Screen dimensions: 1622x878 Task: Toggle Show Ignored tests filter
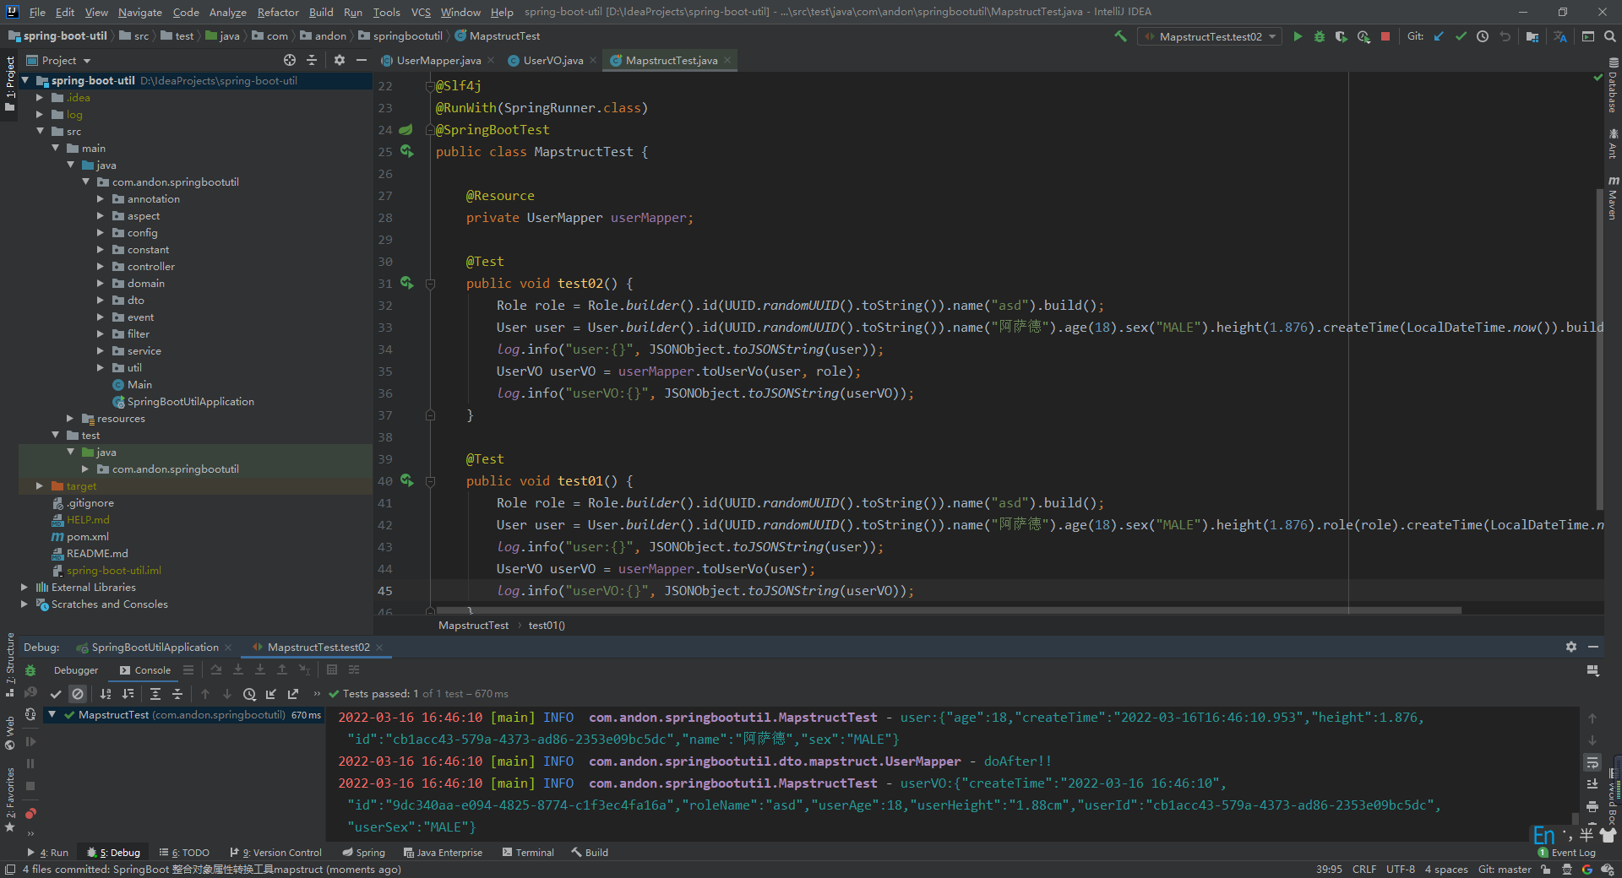pyautogui.click(x=78, y=694)
